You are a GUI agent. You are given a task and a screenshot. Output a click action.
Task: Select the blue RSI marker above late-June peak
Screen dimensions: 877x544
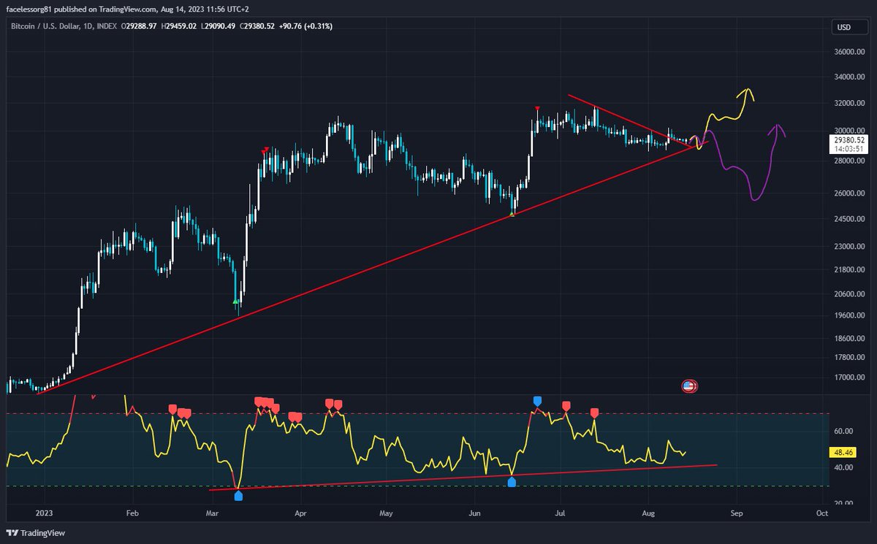coord(538,401)
